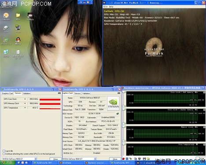Screen dimensions: 206x165
Task: Click the upper slider handle beside Core clock ROP graph
Action: pos(124,92)
